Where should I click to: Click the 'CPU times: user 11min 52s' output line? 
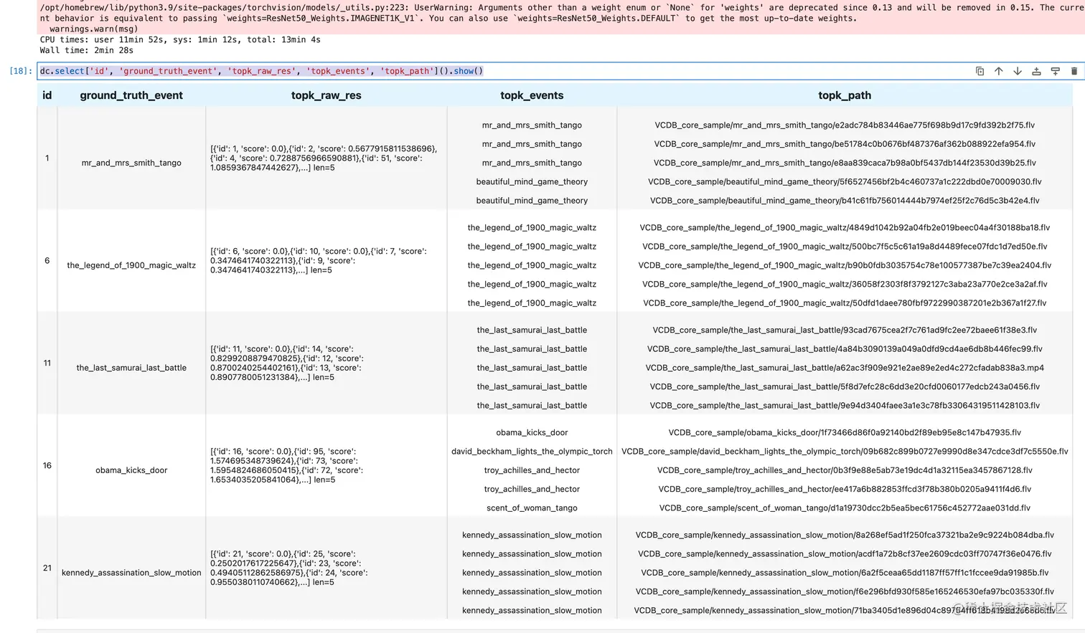(180, 40)
